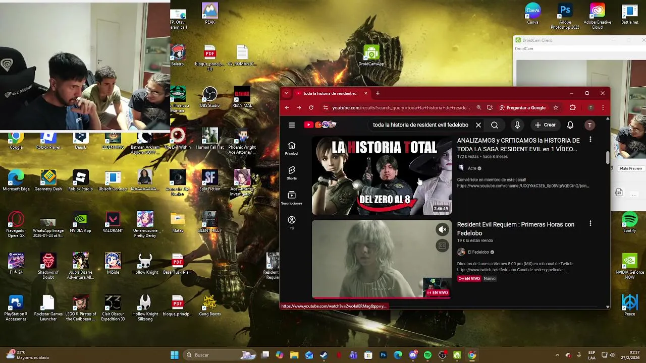The image size is (646, 363).
Task: Click the Crear button on YouTube
Action: click(x=545, y=125)
